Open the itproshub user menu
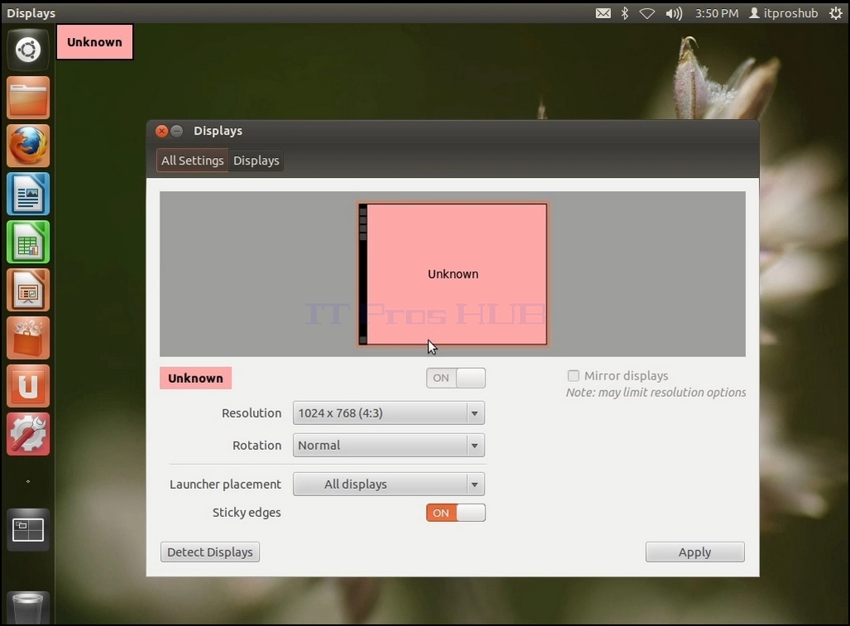 point(783,13)
